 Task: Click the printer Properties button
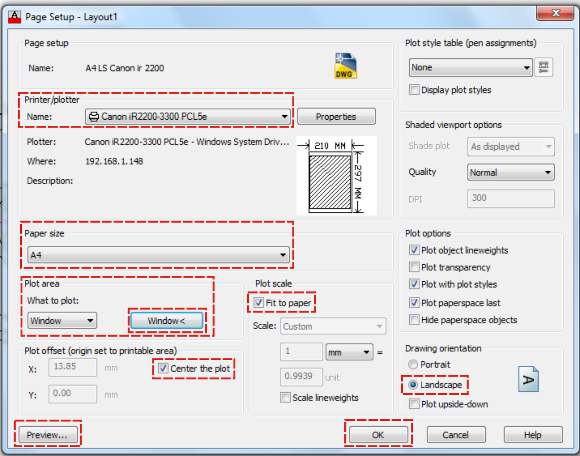[x=336, y=117]
